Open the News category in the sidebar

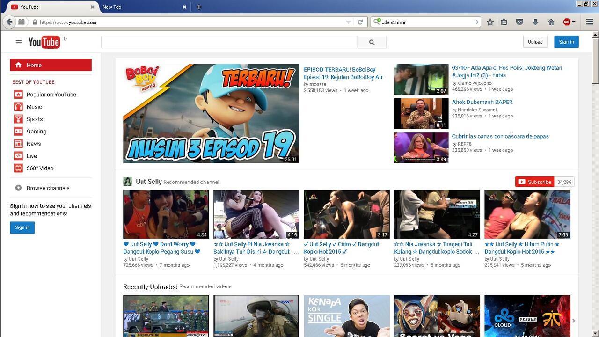click(28, 144)
